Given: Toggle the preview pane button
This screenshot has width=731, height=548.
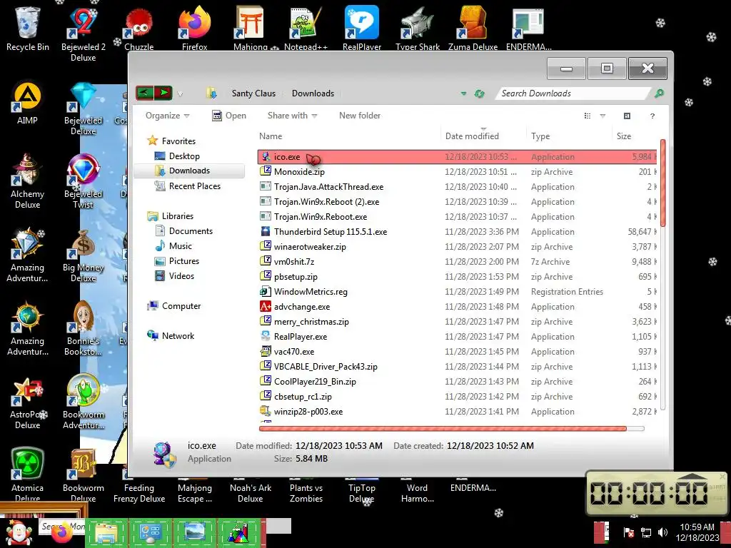Looking at the screenshot, I should tap(627, 116).
